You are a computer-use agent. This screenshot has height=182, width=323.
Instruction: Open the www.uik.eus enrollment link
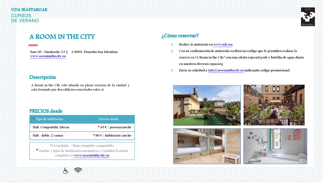tap(223, 44)
